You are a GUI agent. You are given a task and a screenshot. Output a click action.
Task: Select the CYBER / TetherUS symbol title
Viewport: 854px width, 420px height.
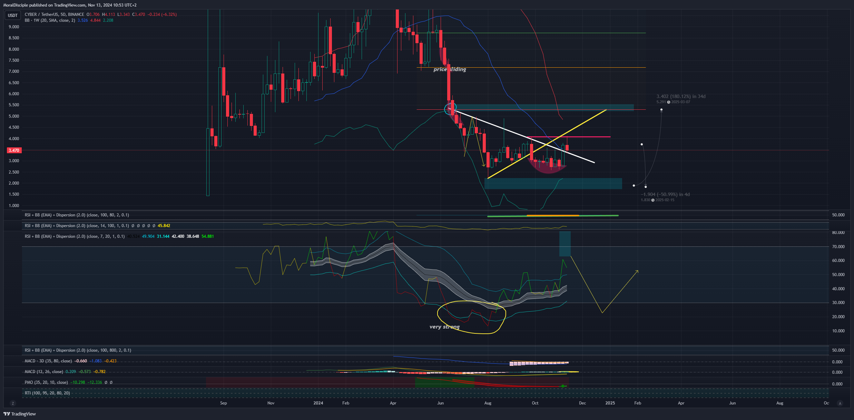pyautogui.click(x=54, y=14)
